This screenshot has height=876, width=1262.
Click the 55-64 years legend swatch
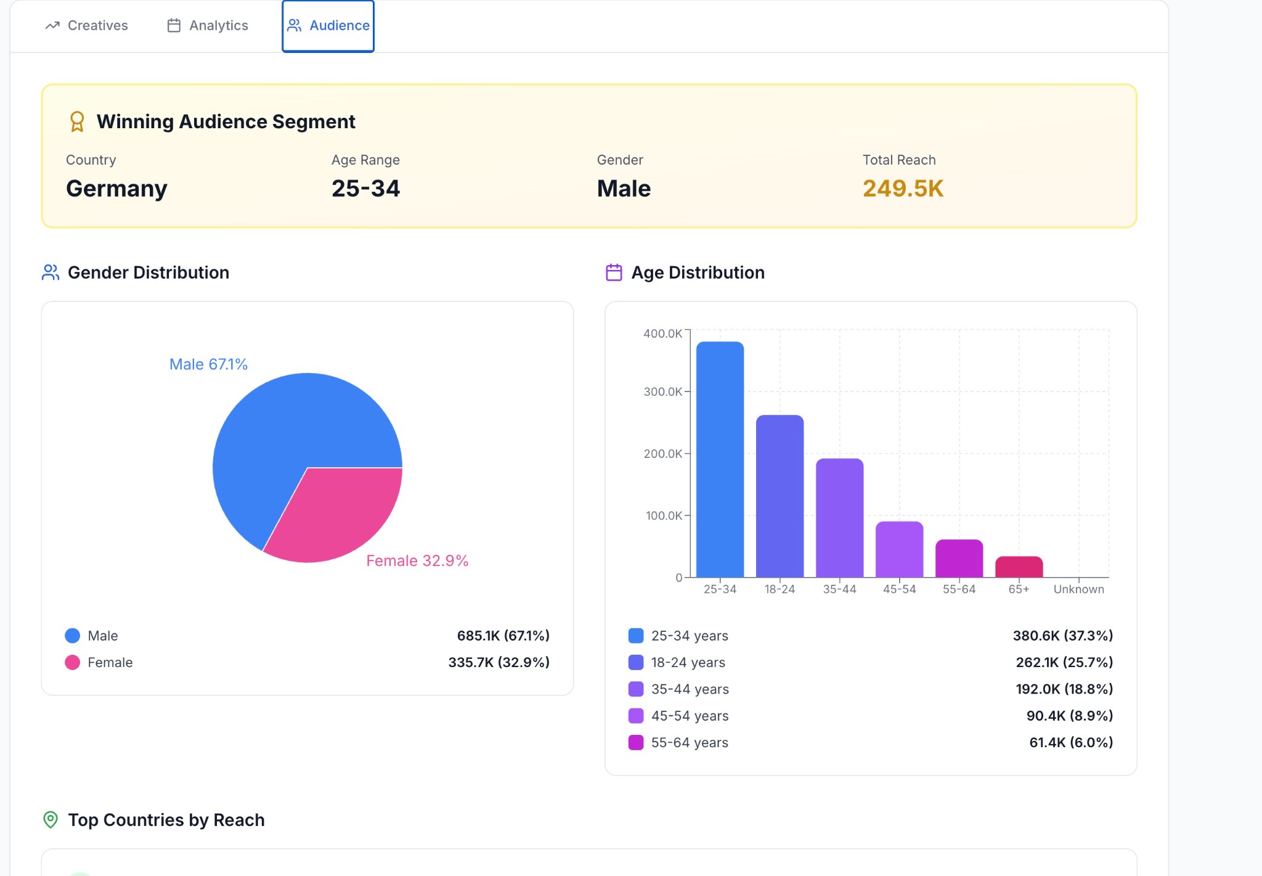[x=636, y=742]
